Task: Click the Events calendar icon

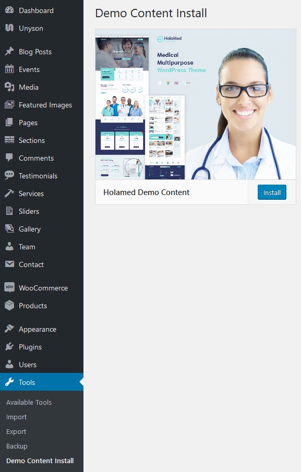Action: tap(9, 69)
